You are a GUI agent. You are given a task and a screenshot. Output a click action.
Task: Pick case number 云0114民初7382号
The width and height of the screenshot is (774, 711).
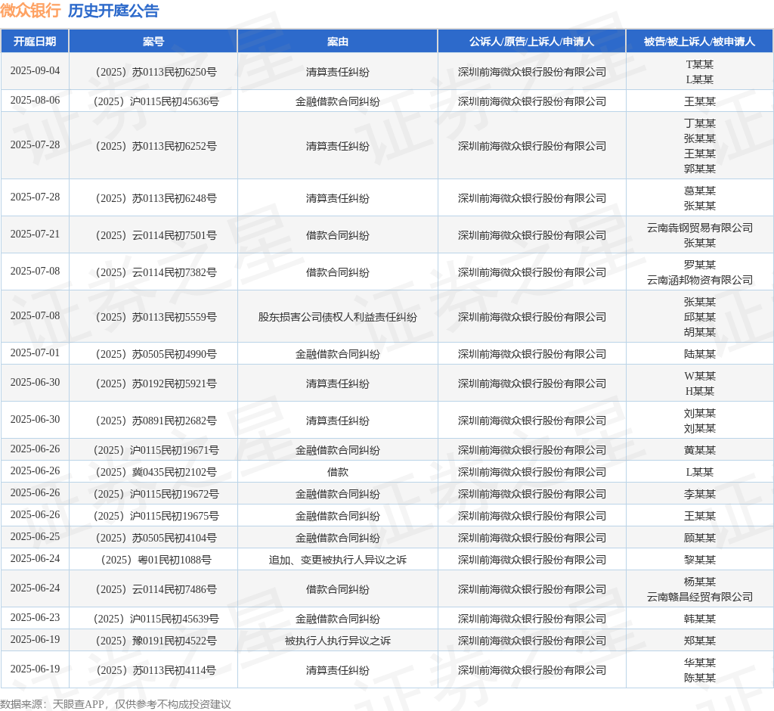click(156, 273)
